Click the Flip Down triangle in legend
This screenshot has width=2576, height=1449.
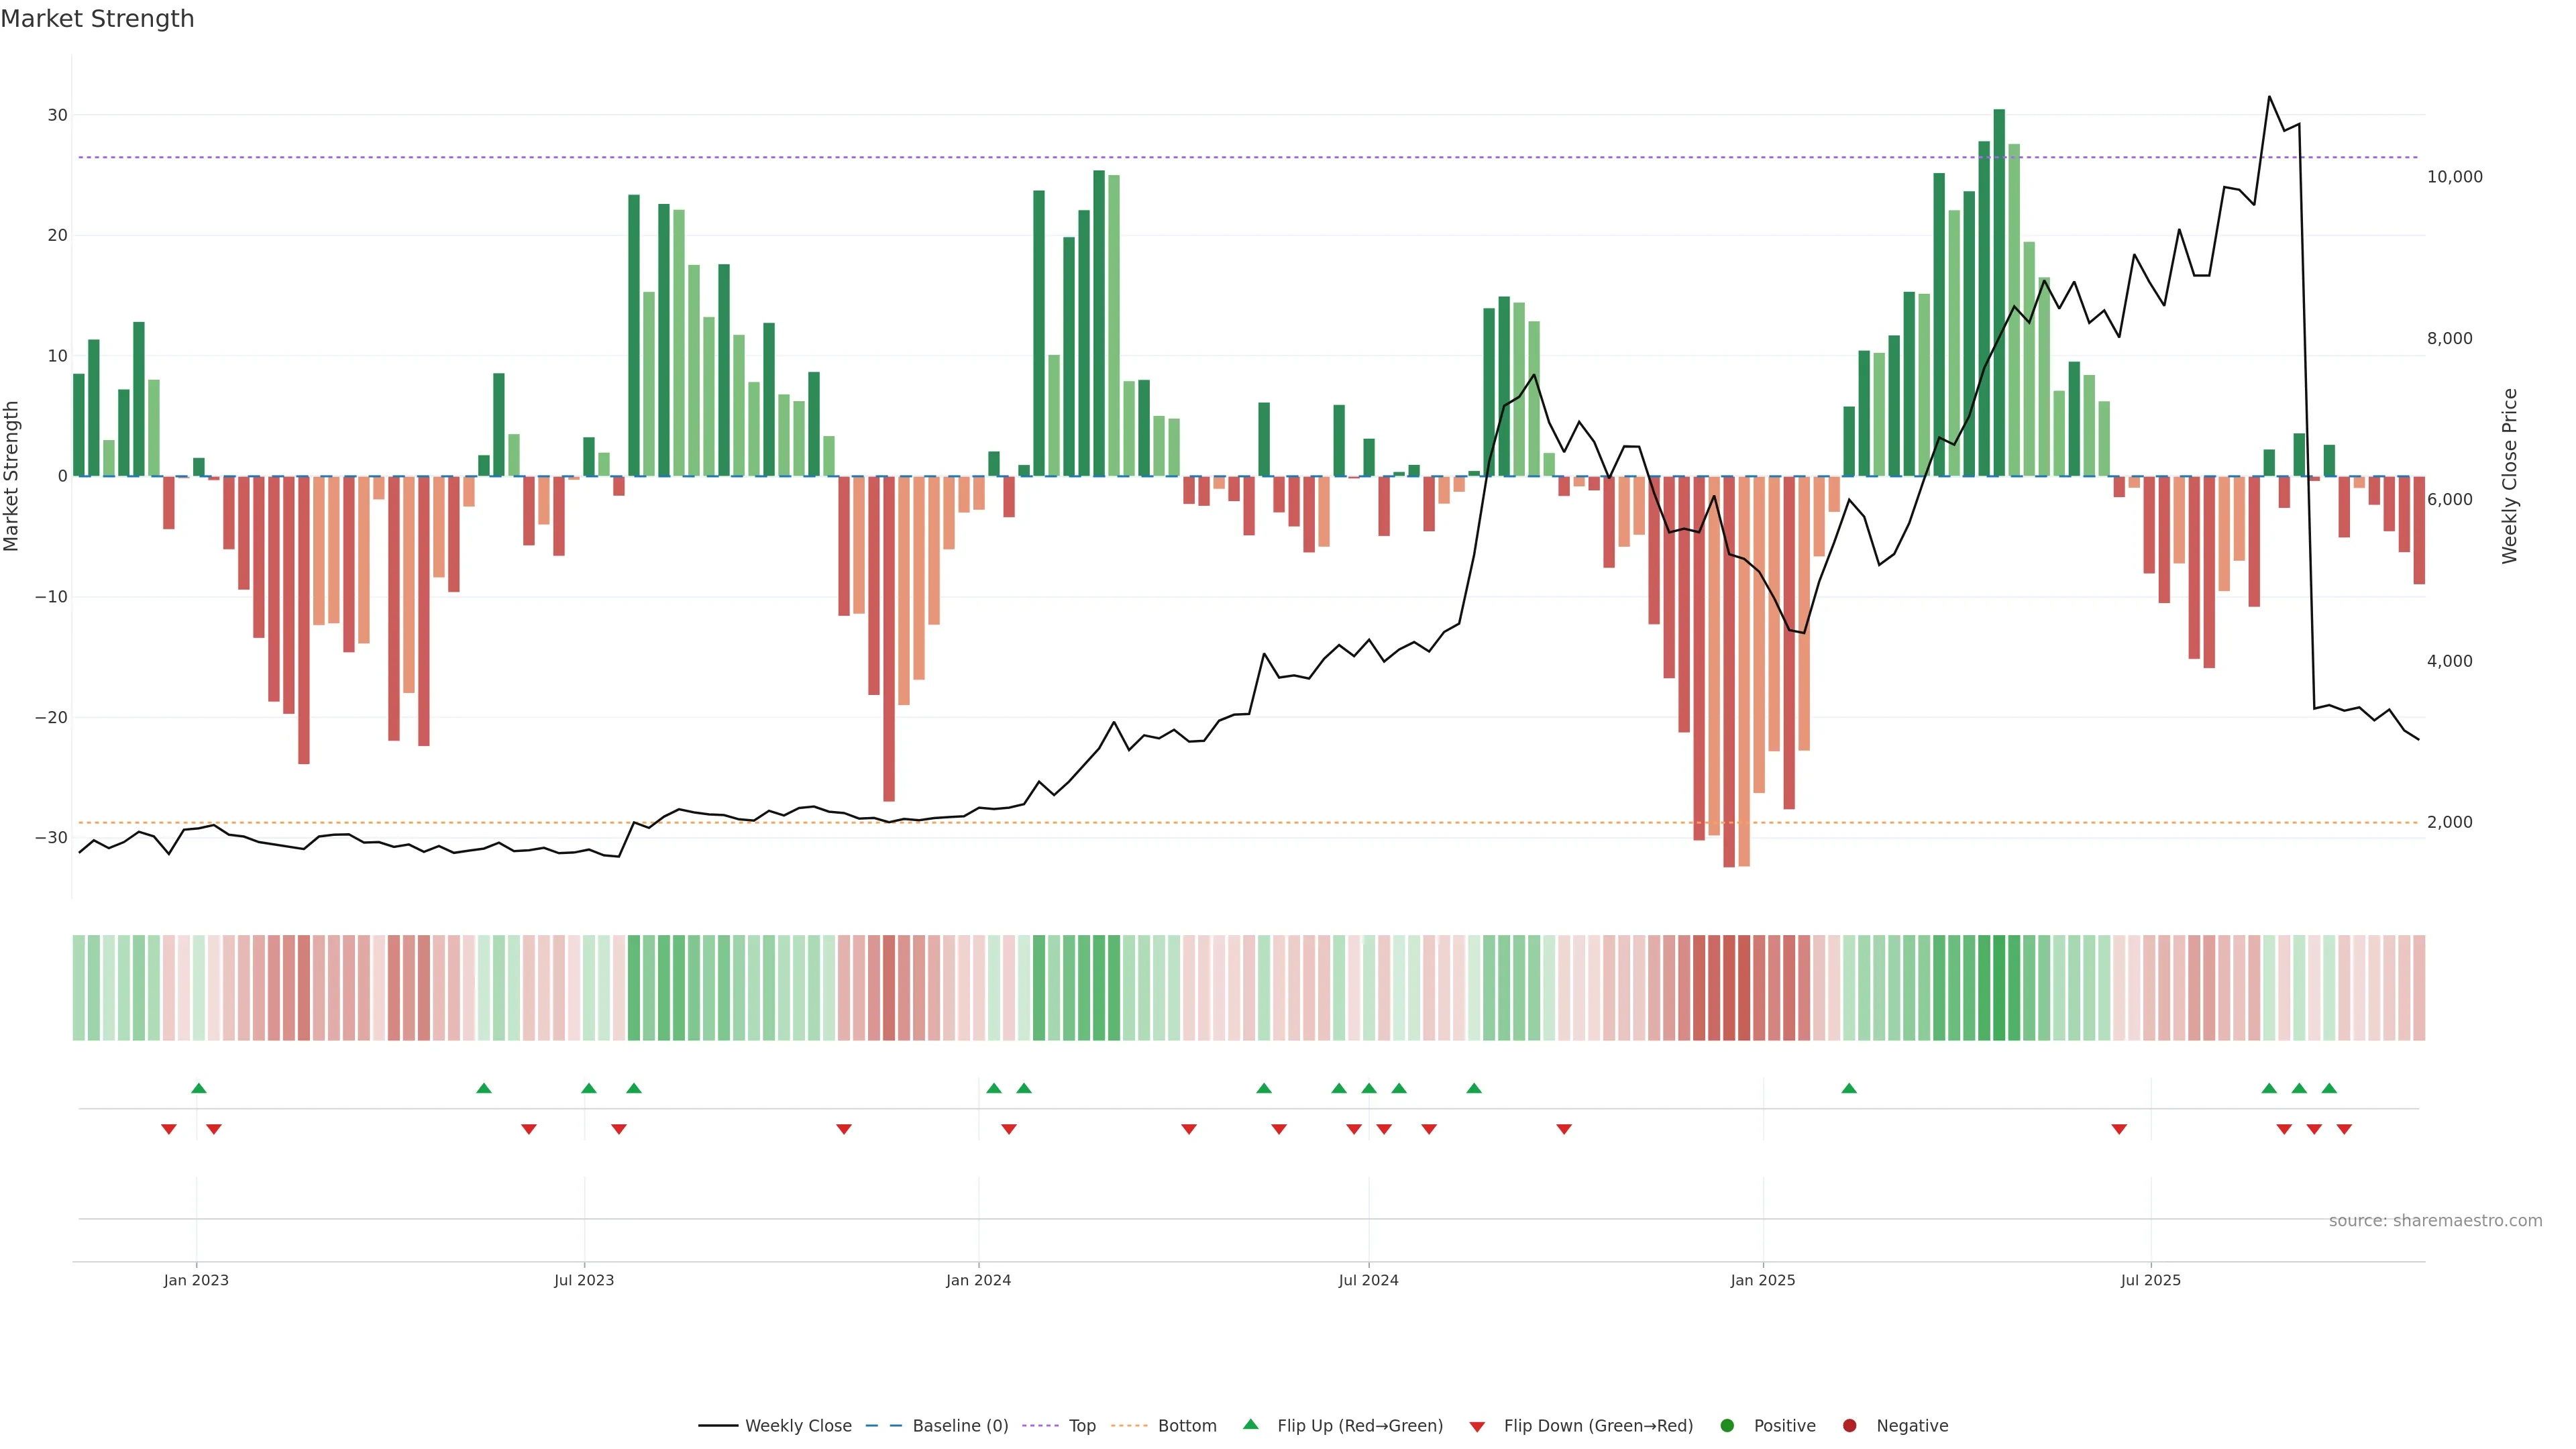pos(1477,1426)
